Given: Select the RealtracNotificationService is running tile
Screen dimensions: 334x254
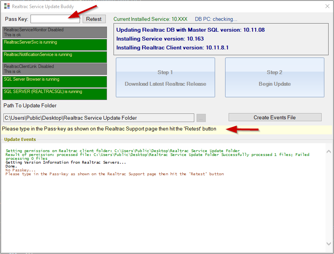Looking at the screenshot, I should [x=54, y=57].
